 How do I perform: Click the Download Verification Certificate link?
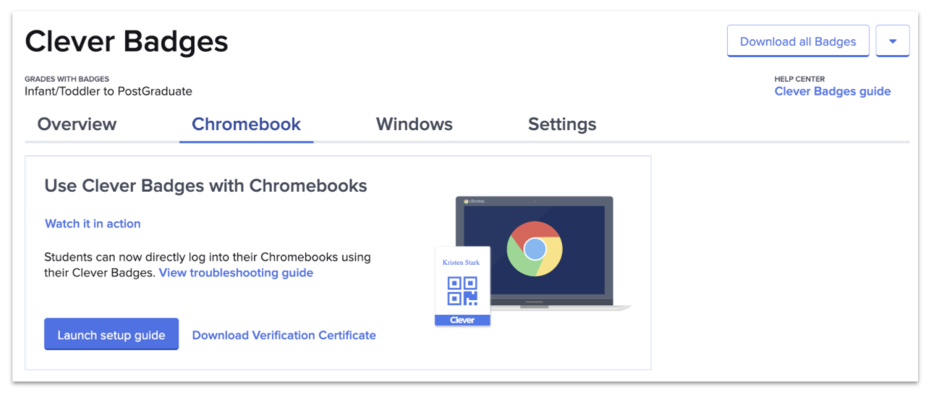coord(284,335)
